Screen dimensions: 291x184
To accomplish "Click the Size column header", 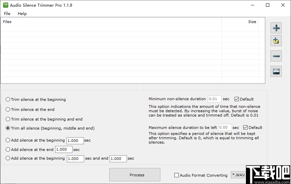I will point(240,22).
